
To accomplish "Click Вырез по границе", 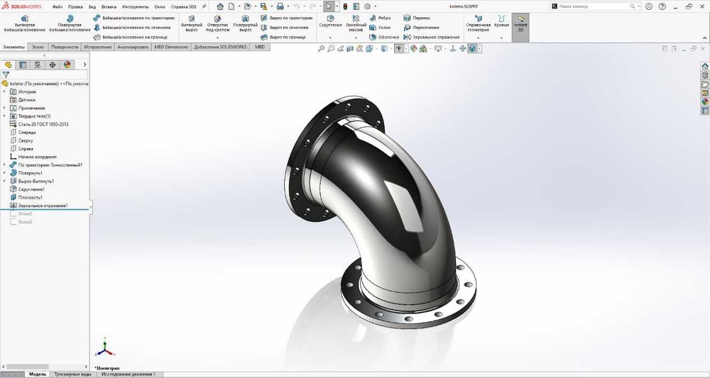I will 283,37.
